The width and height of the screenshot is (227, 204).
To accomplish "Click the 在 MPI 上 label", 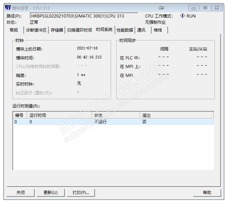I will pos(130,67).
